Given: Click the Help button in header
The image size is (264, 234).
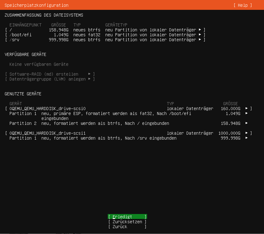Looking at the screenshot, I should click(243, 5).
